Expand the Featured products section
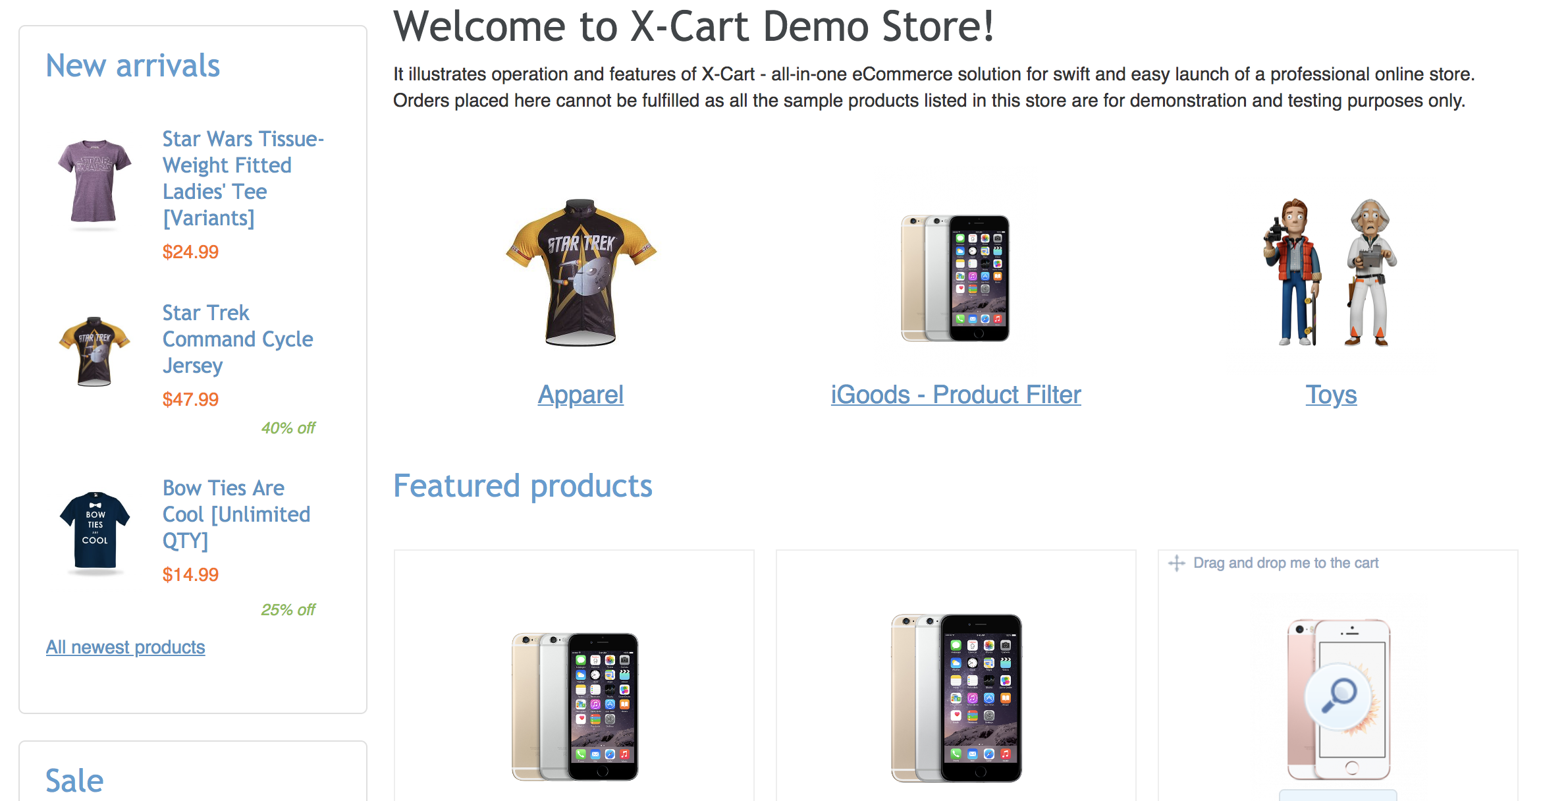 (x=521, y=486)
